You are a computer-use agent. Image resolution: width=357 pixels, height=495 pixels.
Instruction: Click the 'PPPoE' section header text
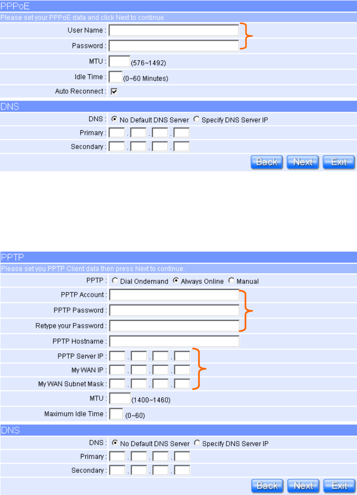(x=15, y=6)
